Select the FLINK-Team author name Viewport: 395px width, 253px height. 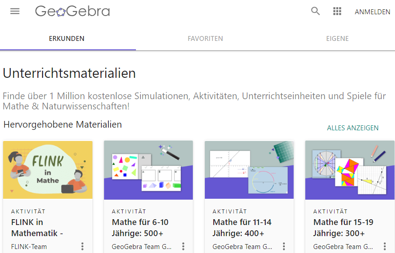[x=29, y=246]
